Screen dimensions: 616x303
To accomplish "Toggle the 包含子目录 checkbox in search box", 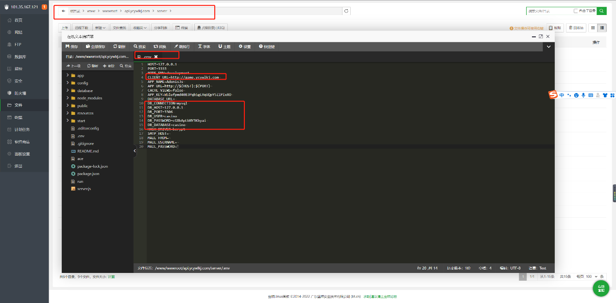I will [x=576, y=11].
